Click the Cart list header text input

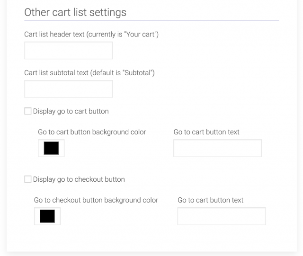[68, 51]
